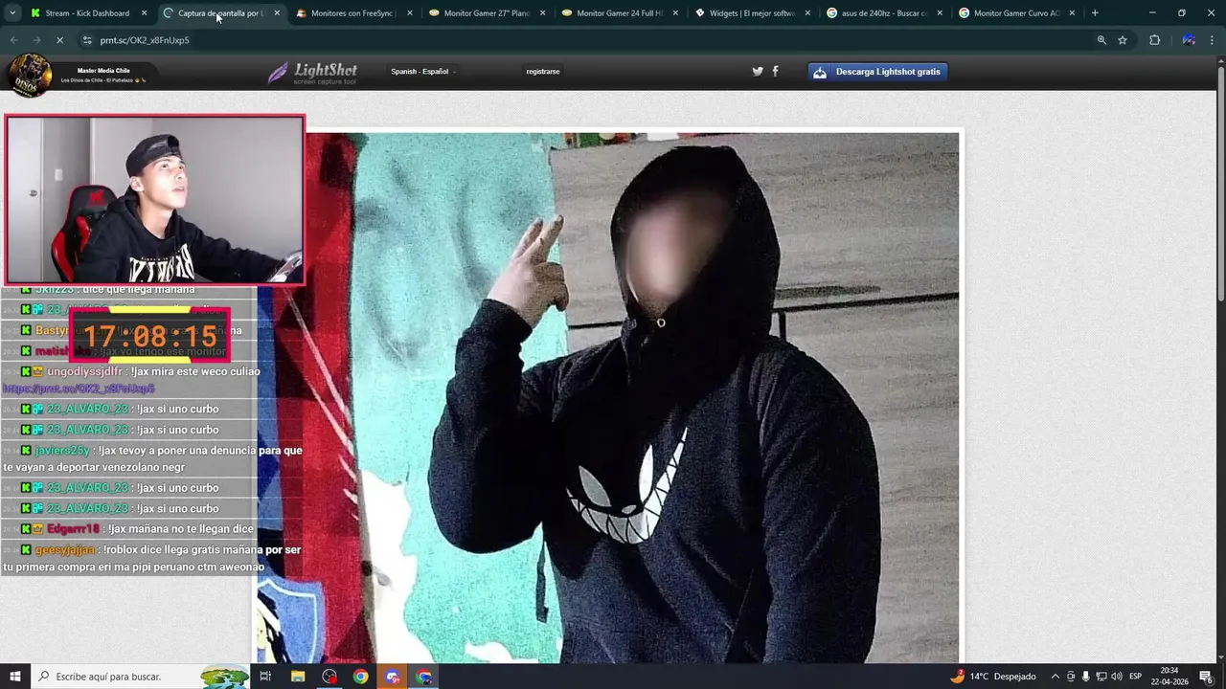The height and width of the screenshot is (689, 1226).
Task: Click ungodlyssjdlfr username in the chat overlay
Action: click(84, 371)
